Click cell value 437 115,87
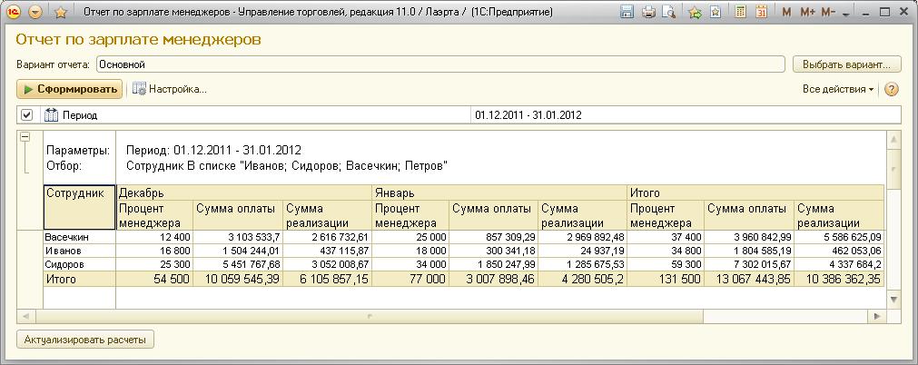This screenshot has height=365, width=918. (327, 251)
